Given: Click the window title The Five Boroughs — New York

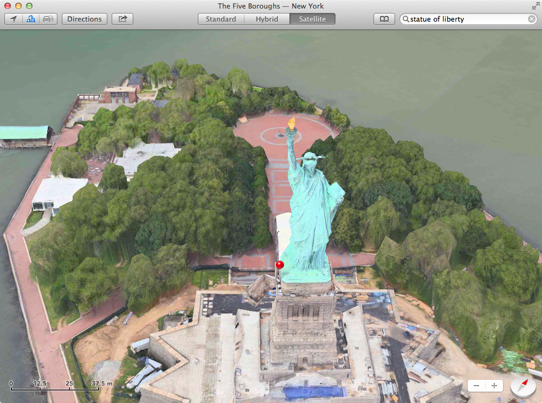Looking at the screenshot, I should coord(270,6).
